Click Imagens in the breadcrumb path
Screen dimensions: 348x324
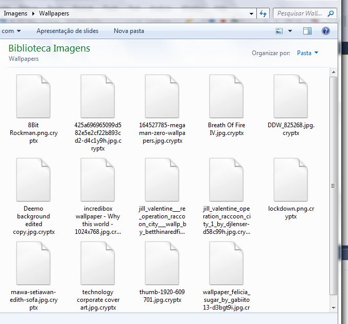15,13
